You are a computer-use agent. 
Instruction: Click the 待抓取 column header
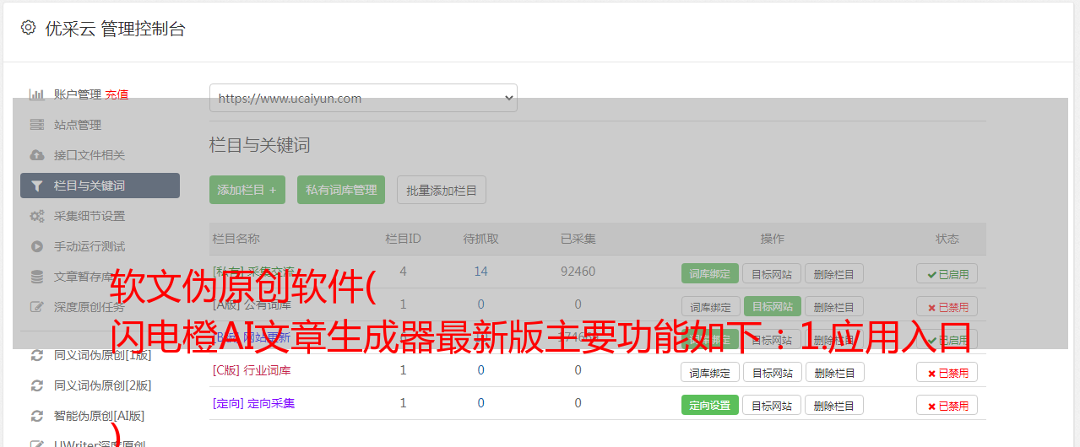tap(480, 239)
